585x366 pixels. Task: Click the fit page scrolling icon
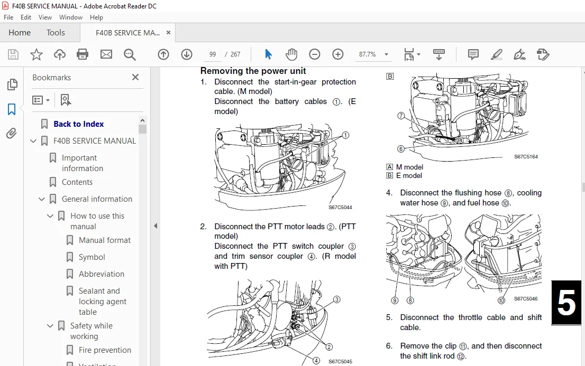[409, 54]
